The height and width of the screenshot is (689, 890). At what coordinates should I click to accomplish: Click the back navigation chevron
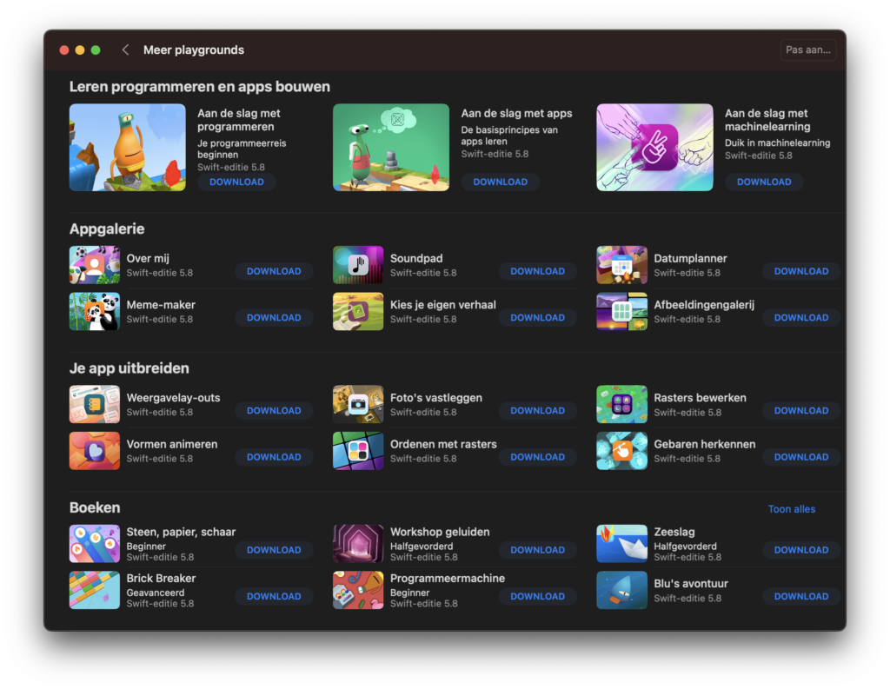pyautogui.click(x=125, y=50)
